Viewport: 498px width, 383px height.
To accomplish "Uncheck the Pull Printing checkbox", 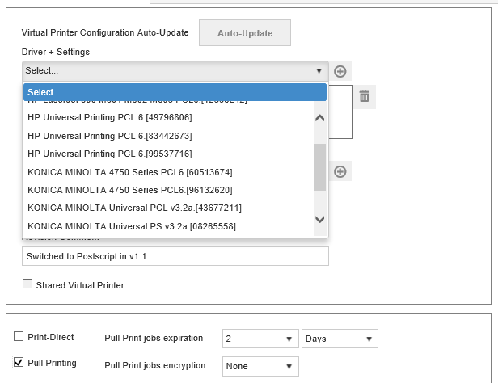I will coord(19,364).
